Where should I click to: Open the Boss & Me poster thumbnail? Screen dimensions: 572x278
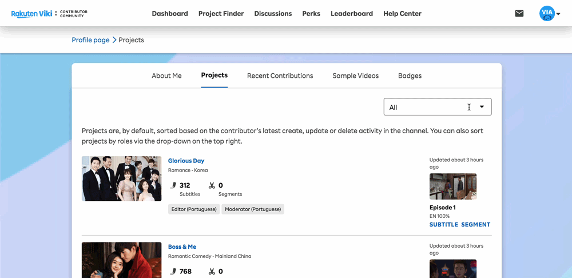pos(121,260)
